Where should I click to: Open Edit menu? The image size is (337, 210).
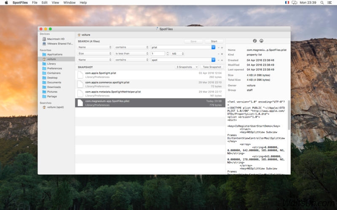click(45, 3)
